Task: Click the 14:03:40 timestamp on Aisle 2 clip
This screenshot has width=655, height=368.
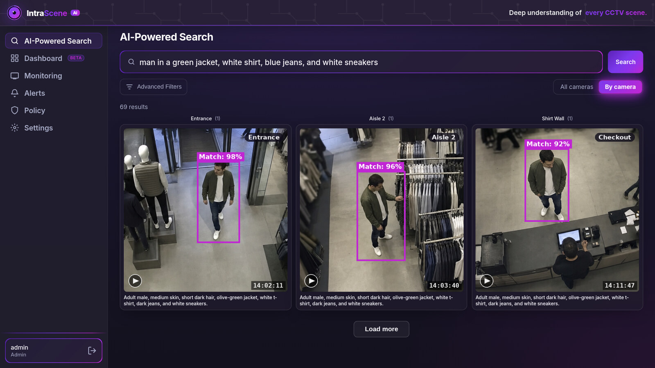Action: pyautogui.click(x=444, y=285)
